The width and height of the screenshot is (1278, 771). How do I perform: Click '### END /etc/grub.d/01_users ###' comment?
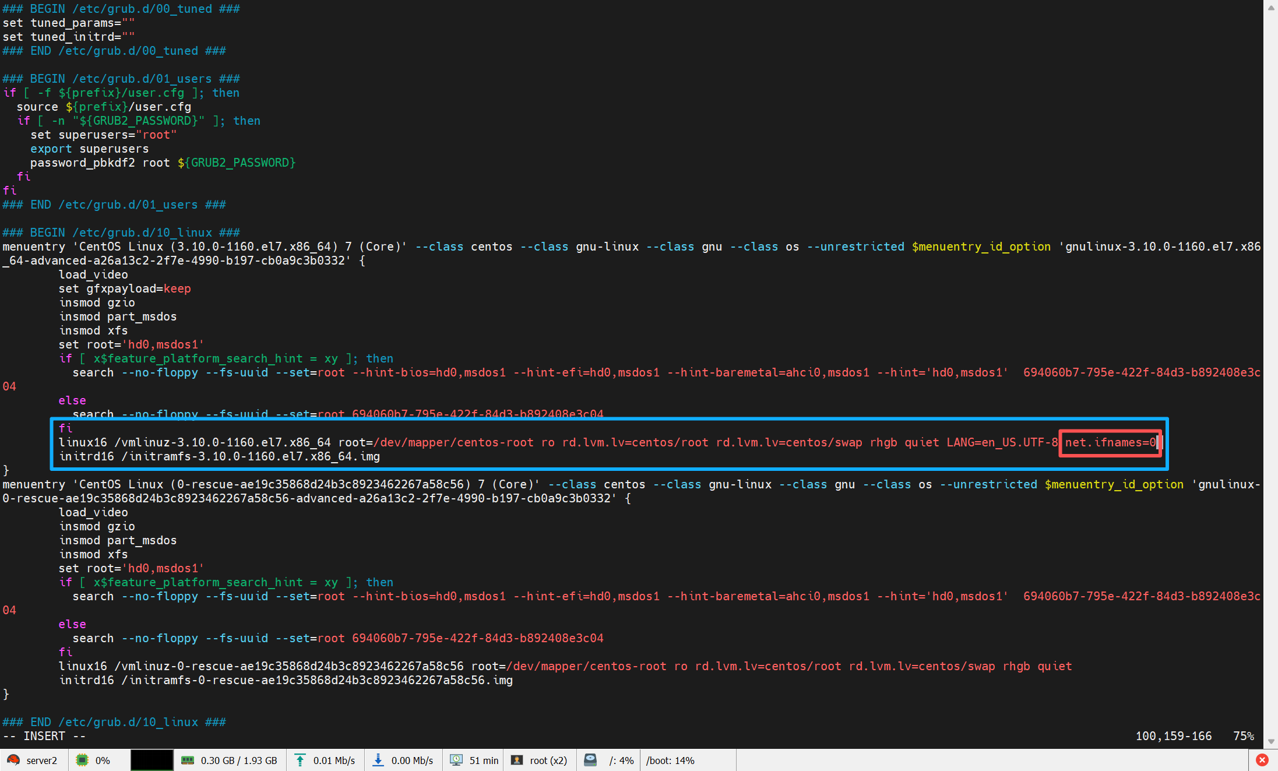(x=114, y=205)
